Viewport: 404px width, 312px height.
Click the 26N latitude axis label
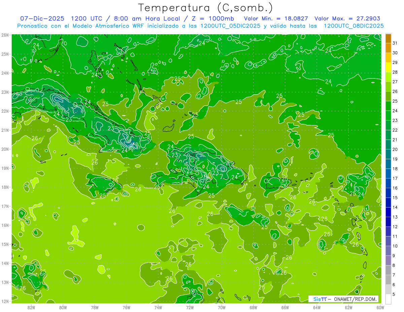[x=5, y=35]
